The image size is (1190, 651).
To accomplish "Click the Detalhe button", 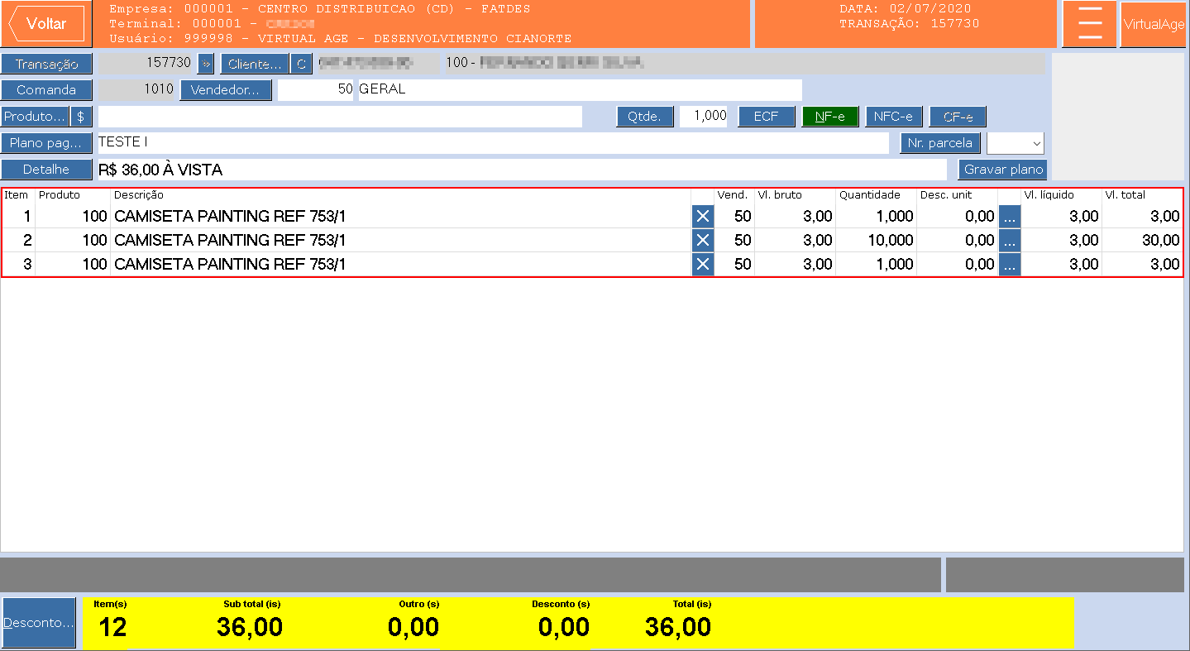I will [x=46, y=170].
